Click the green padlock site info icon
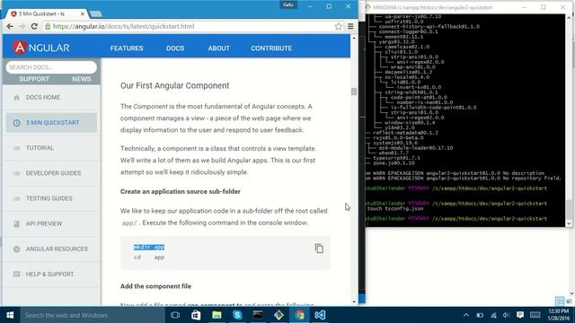 [x=48, y=26]
